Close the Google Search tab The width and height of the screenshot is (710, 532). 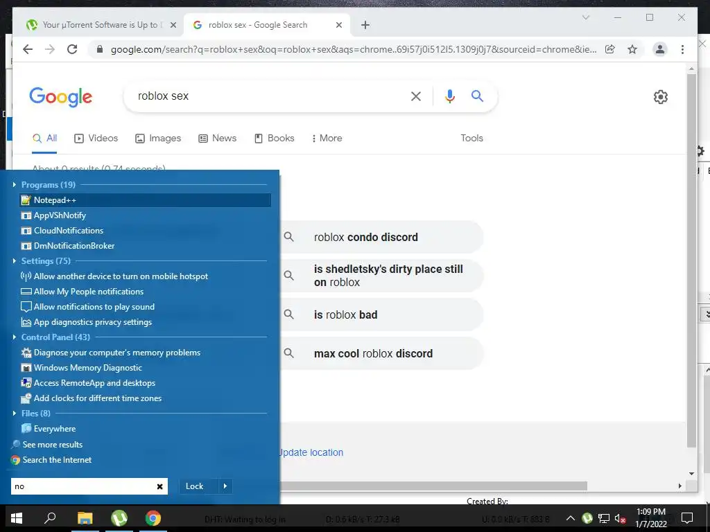click(338, 26)
